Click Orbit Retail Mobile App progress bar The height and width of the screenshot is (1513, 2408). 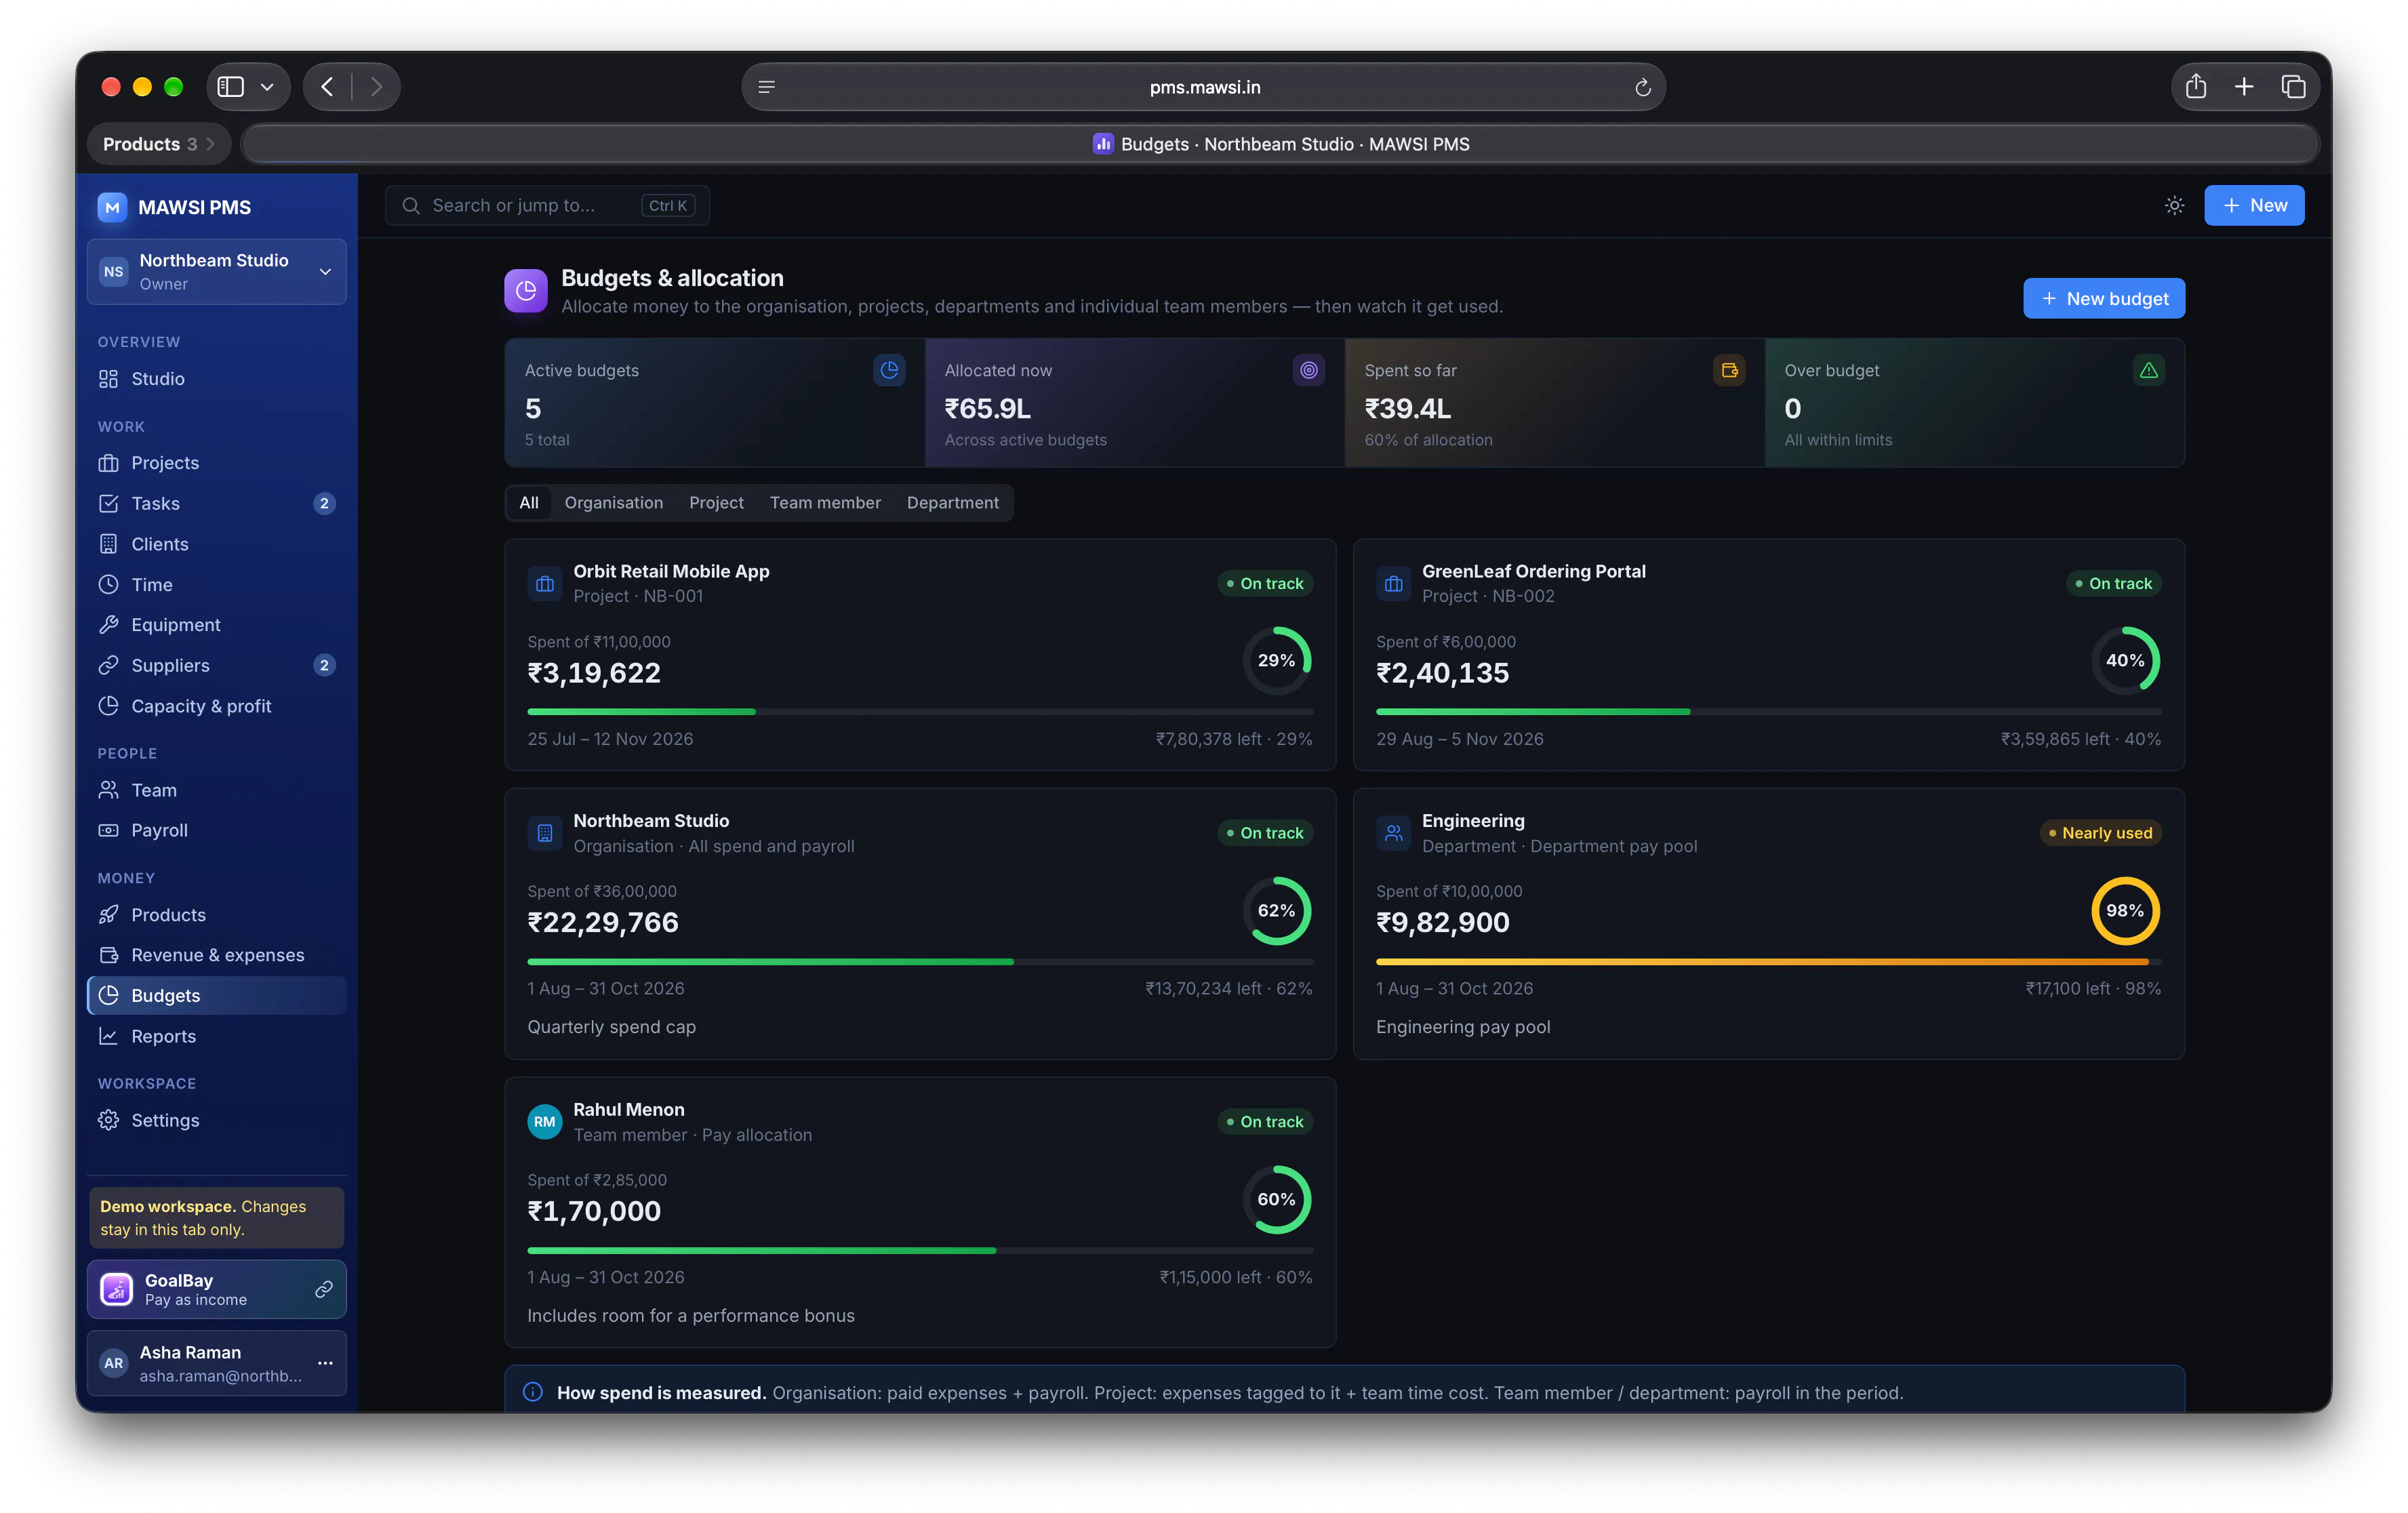[920, 712]
